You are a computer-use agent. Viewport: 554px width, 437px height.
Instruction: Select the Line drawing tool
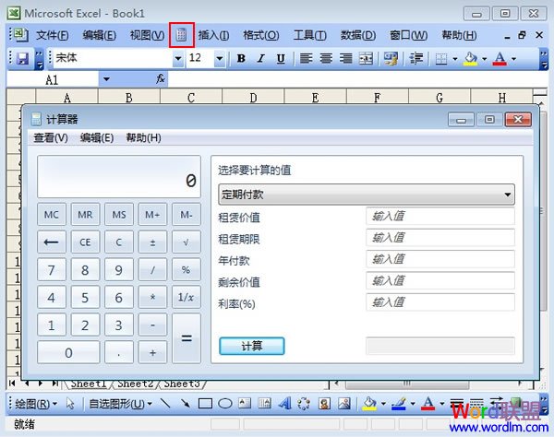click(165, 403)
